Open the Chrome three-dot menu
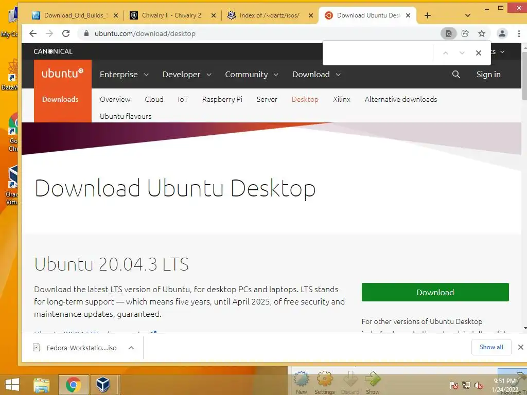The height and width of the screenshot is (395, 527). click(519, 33)
